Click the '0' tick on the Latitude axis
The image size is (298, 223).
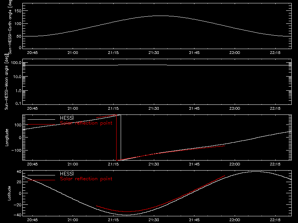tap(20, 193)
